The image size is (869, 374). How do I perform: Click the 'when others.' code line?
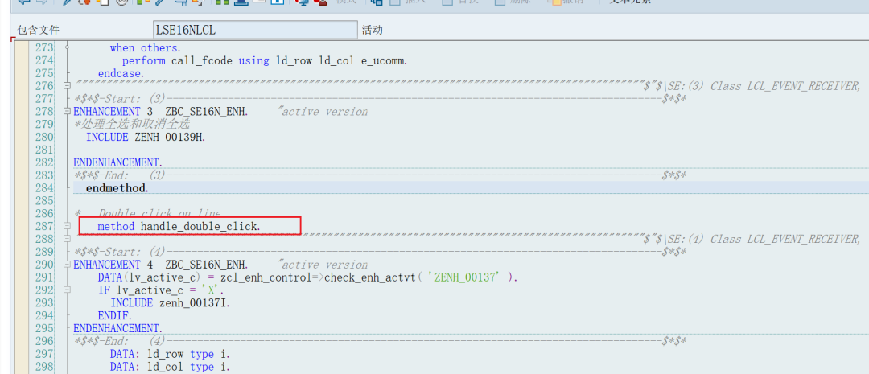click(x=145, y=48)
